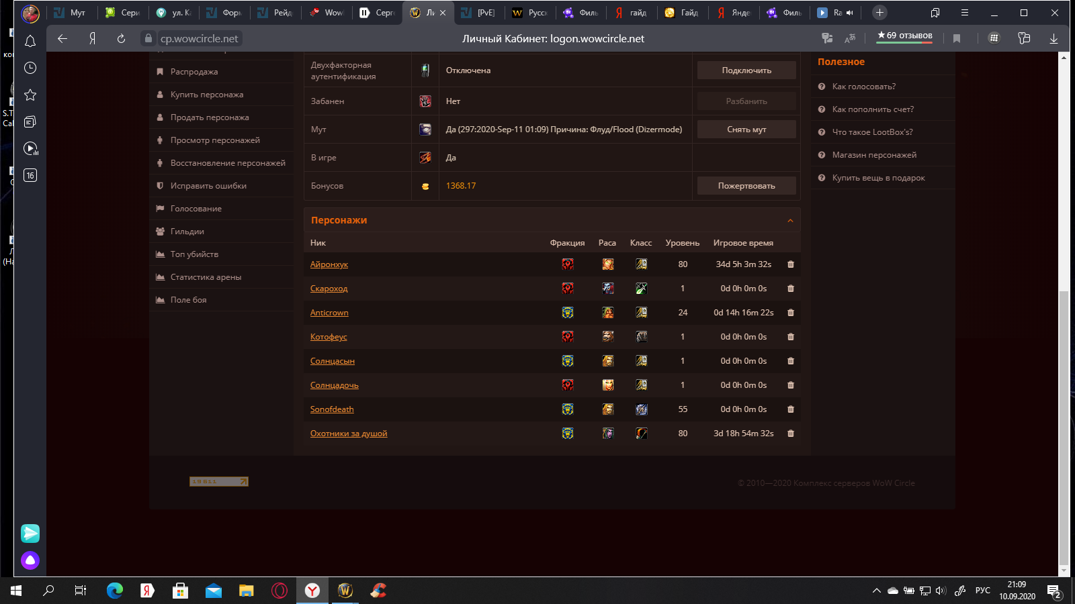
Task: Open the browser main menu
Action: coord(964,13)
